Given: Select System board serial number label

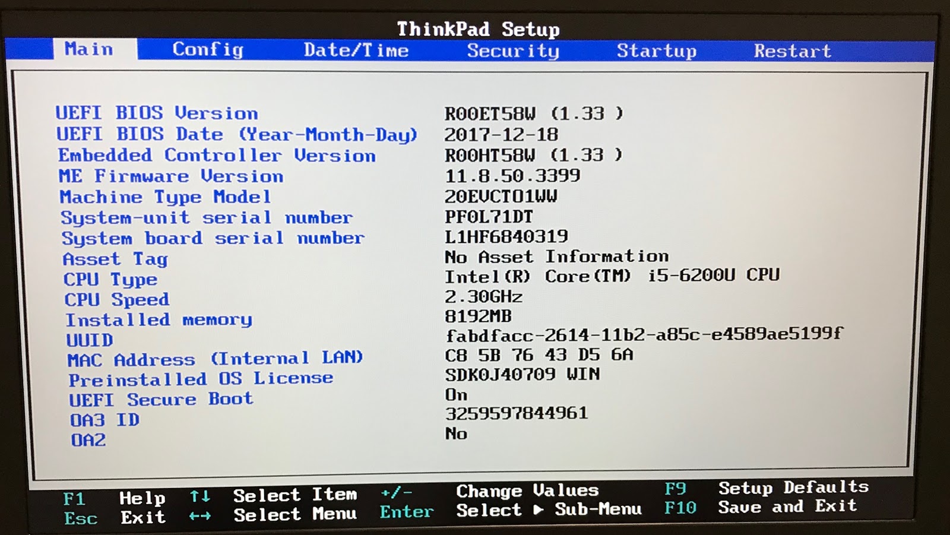Looking at the screenshot, I should coord(213,238).
